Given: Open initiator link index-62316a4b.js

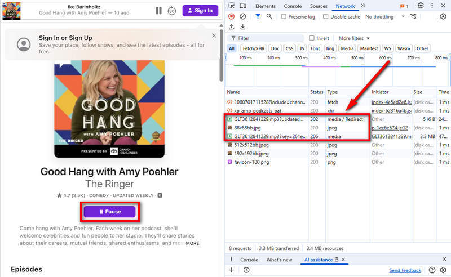Looking at the screenshot, I should click(x=391, y=110).
